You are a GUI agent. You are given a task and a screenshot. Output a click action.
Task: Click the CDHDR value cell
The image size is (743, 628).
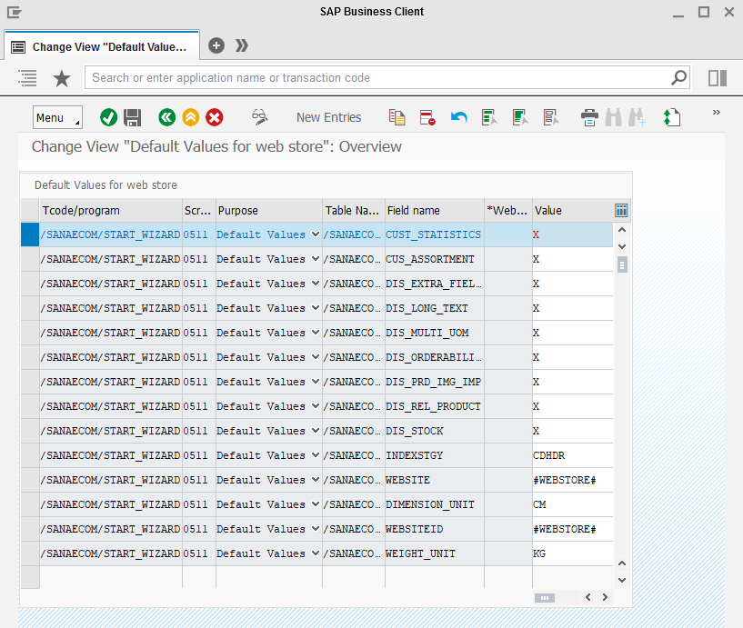(x=572, y=455)
